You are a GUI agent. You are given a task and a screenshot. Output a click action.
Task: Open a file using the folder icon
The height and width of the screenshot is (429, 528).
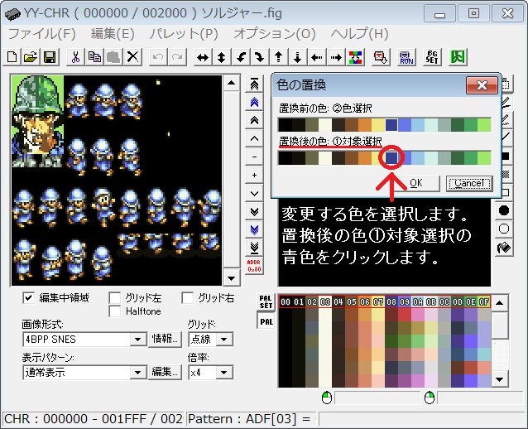31,57
